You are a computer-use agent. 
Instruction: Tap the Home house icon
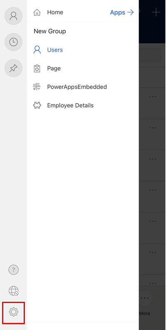[x=37, y=12]
